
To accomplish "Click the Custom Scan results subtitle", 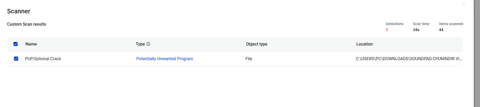I will 27,24.
